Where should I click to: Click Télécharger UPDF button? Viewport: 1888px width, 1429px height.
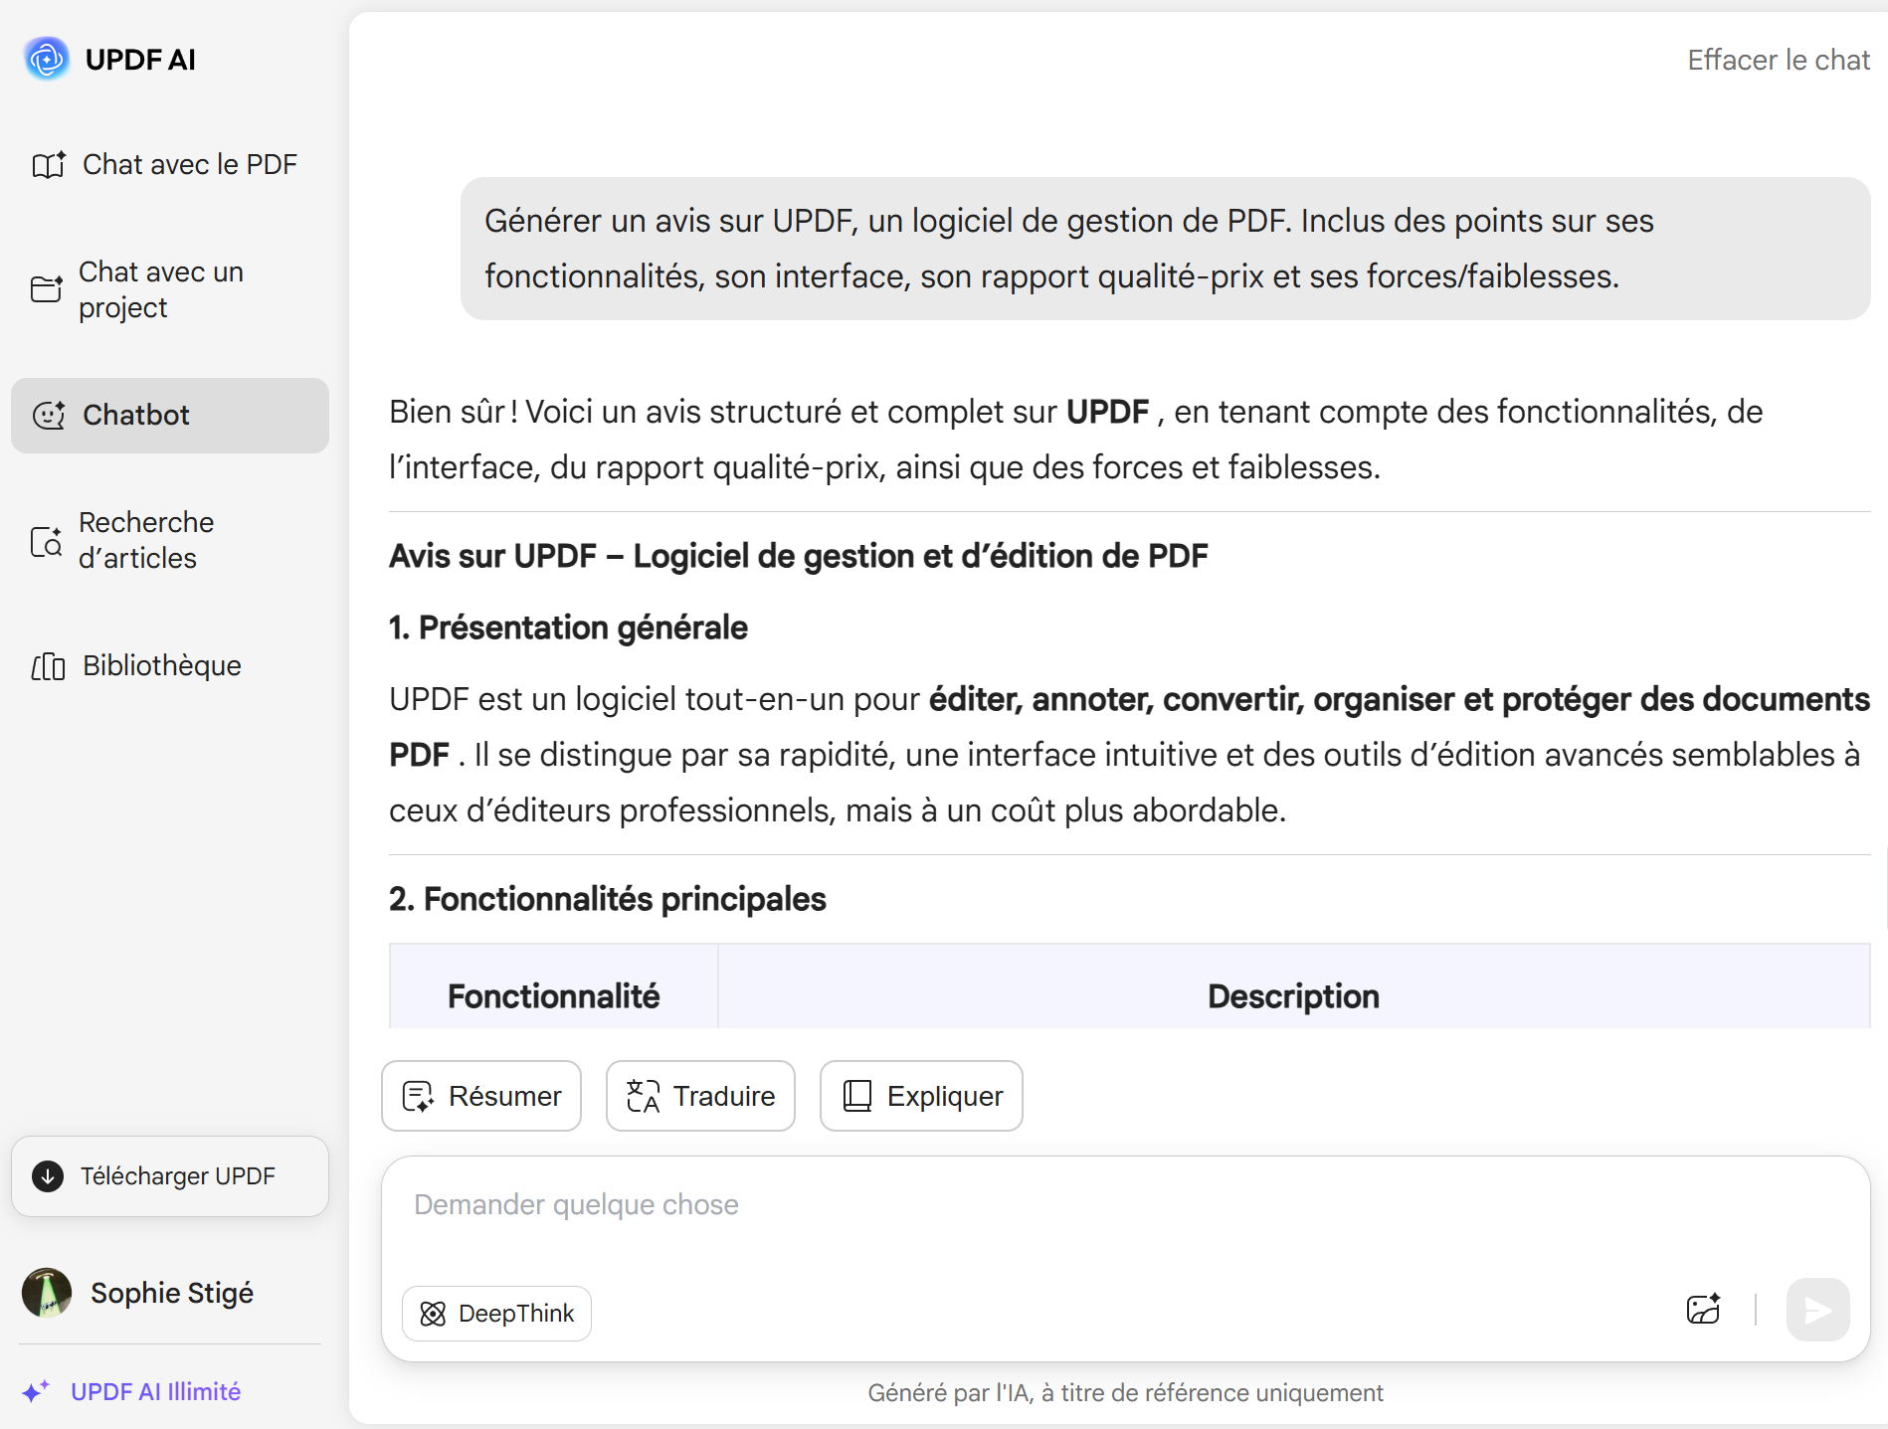pyautogui.click(x=169, y=1176)
